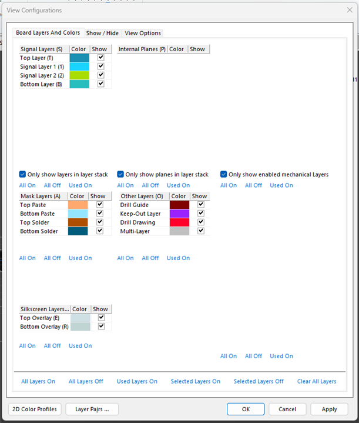
Task: Click the Apply button
Action: pyautogui.click(x=329, y=409)
